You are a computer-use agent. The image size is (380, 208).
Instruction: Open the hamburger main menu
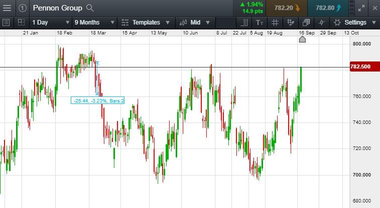tap(7, 8)
